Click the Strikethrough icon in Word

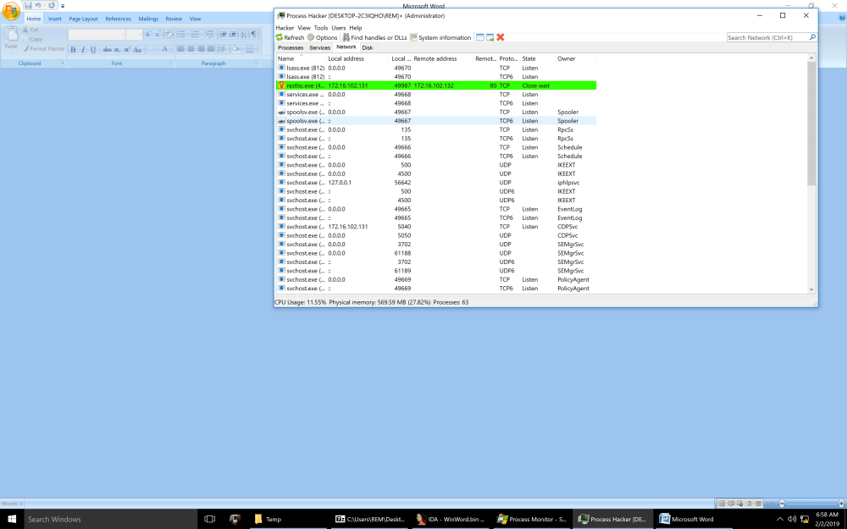coord(107,49)
